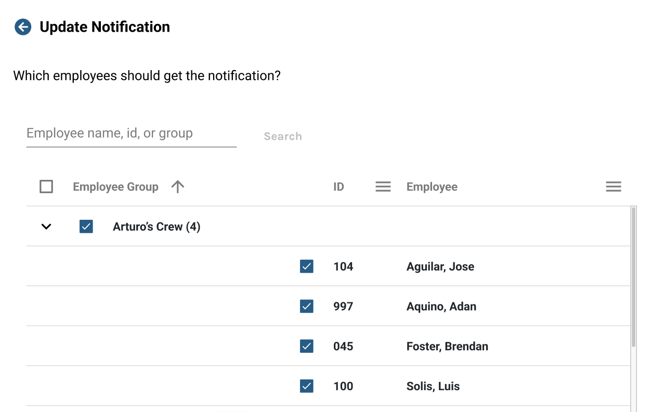Viewport: 652px width, 412px height.
Task: Toggle the select-all header checkbox
Action: click(46, 187)
